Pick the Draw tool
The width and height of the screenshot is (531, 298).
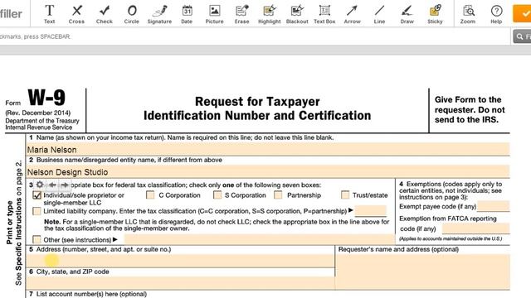point(407,14)
